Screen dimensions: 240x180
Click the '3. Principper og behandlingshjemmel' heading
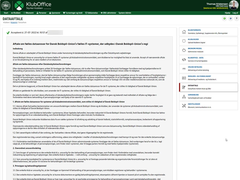click(30, 166)
